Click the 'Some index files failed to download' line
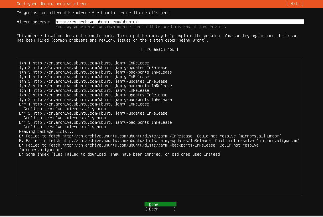 point(121,154)
